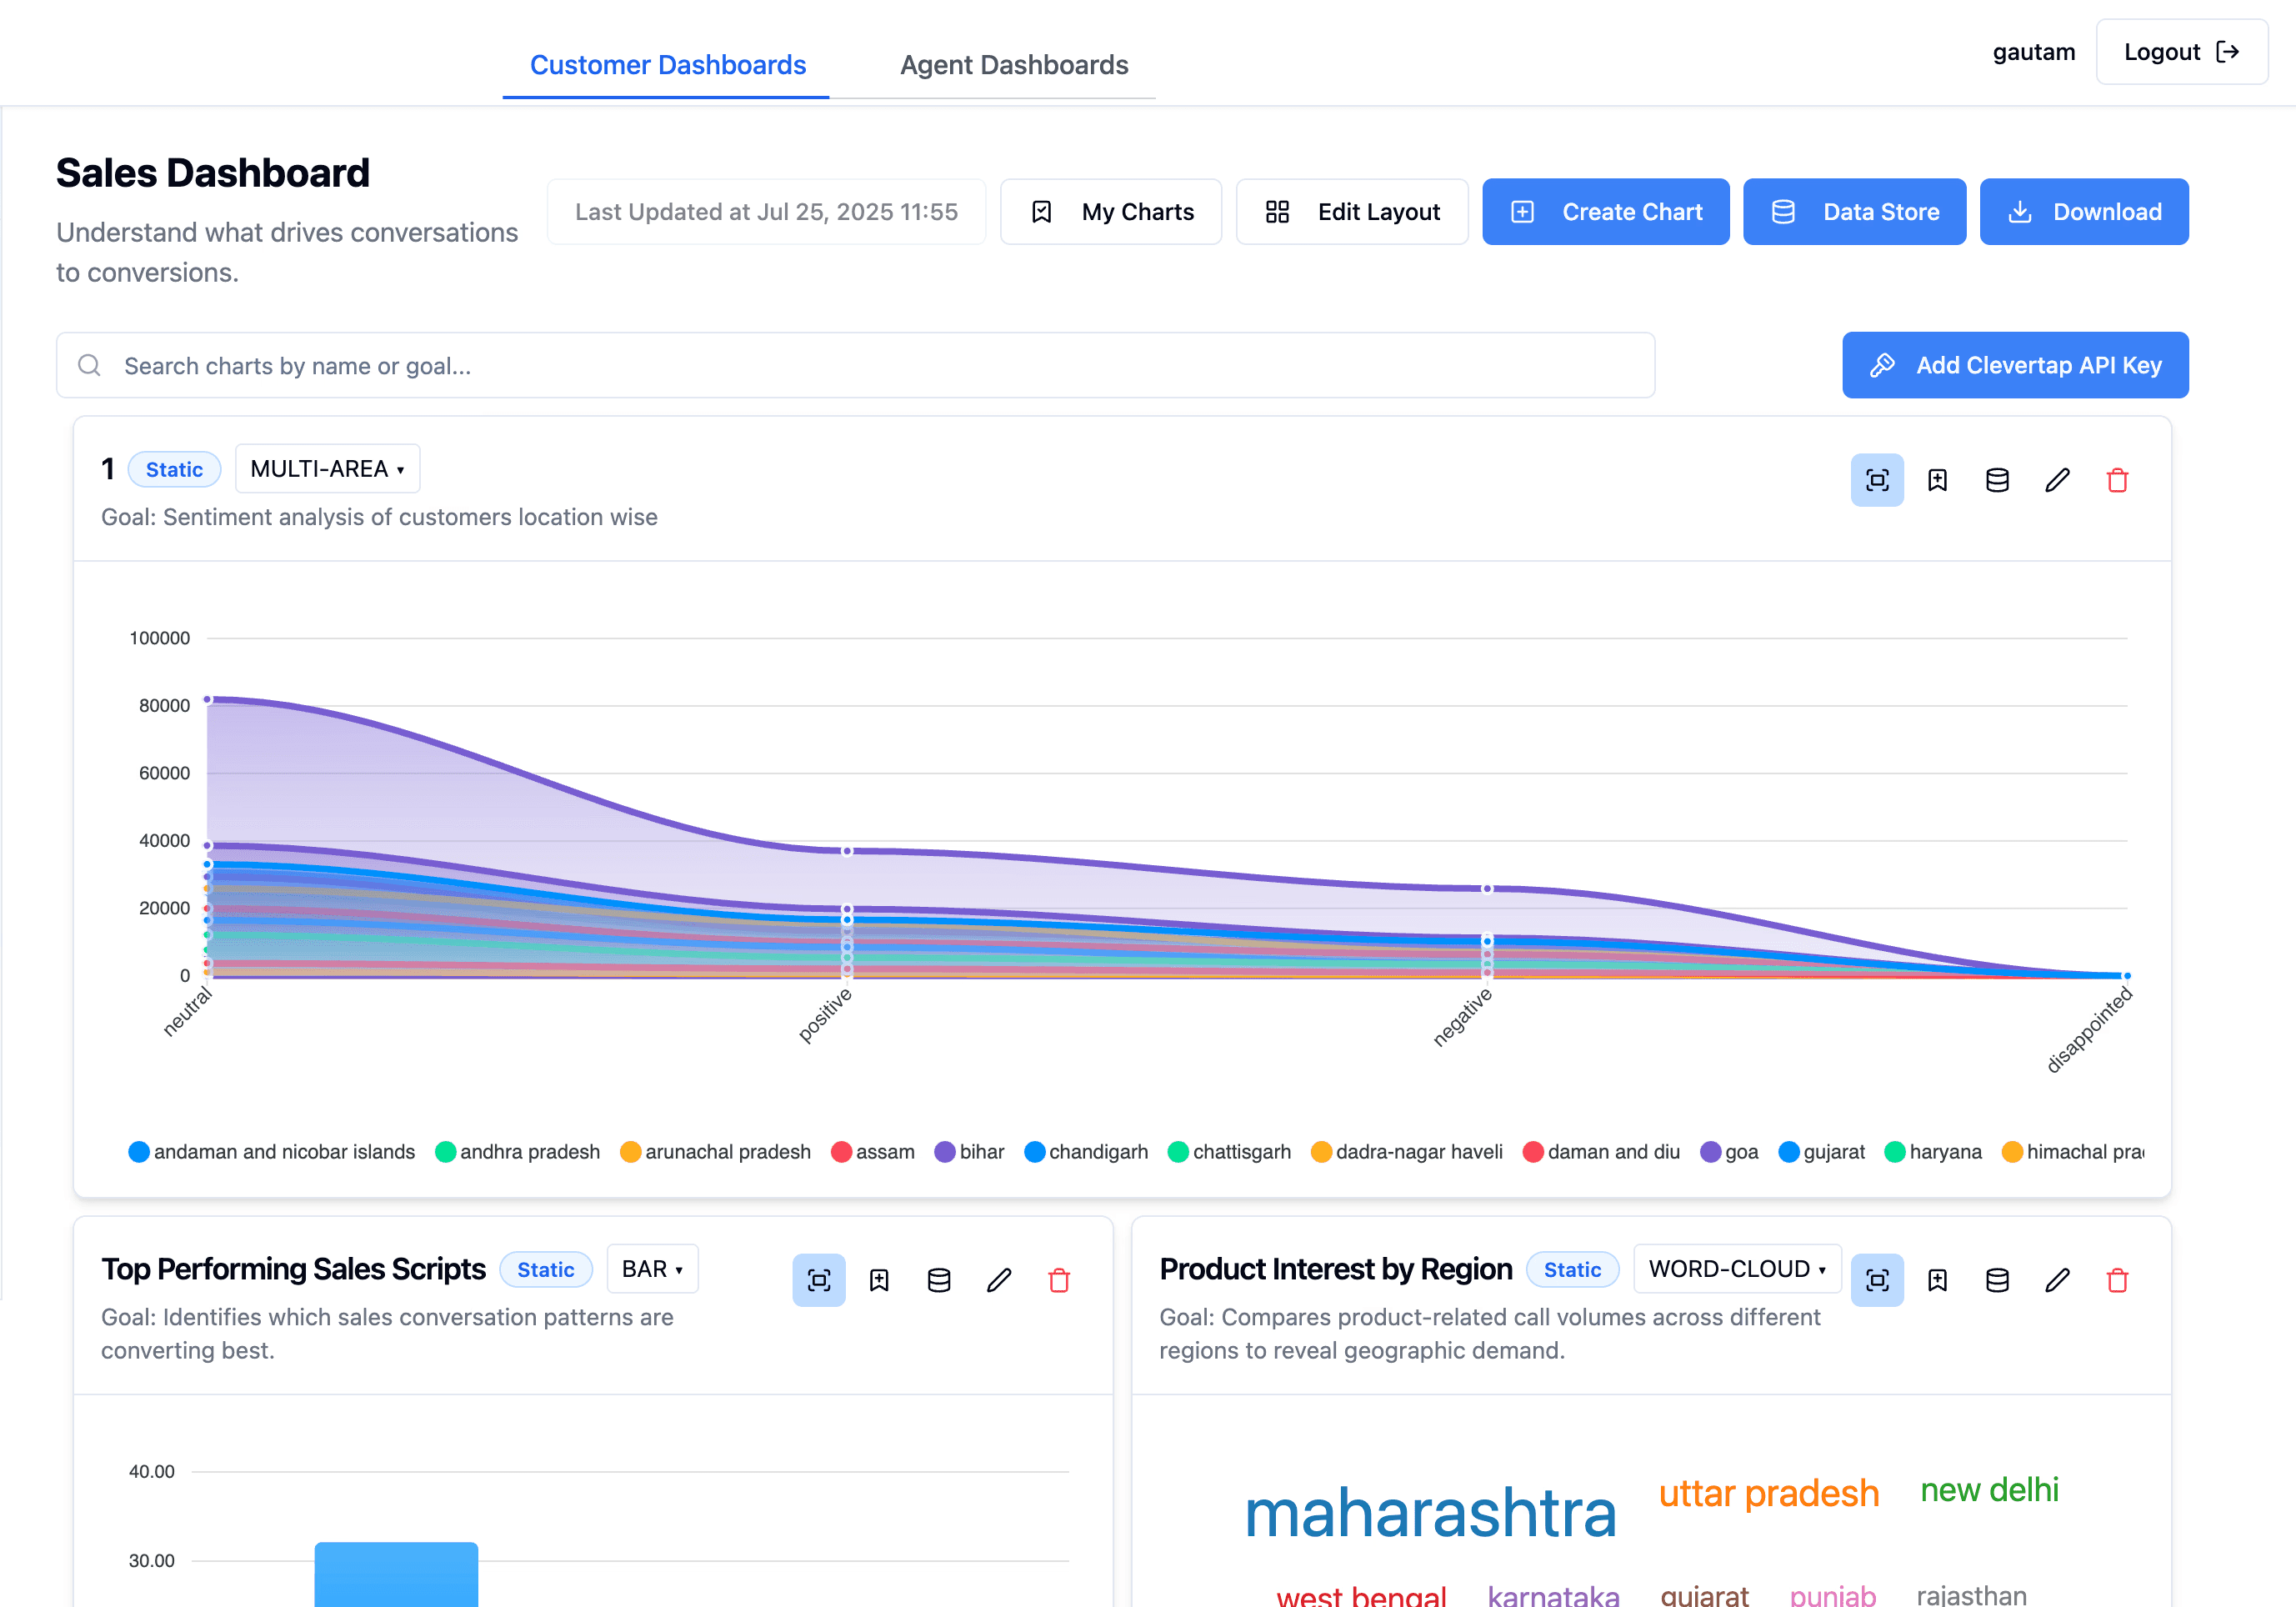The image size is (2296, 1607).
Task: Select Customer Dashboards tab
Action: pos(667,65)
